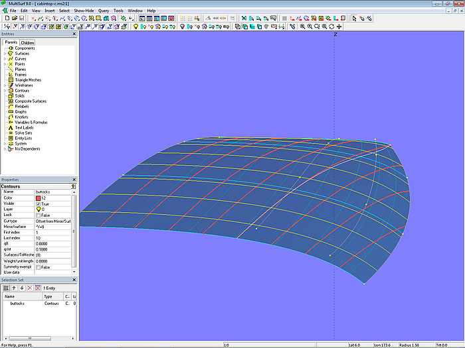
Task: Expand the Contours tree node
Action: click(x=5, y=91)
